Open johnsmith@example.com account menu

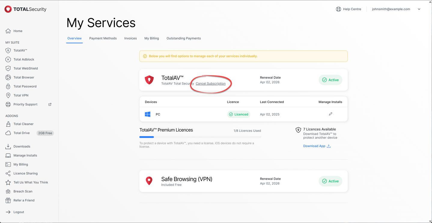tap(391, 9)
